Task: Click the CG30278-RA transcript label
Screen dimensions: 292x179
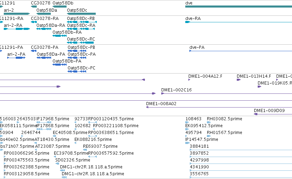Action: pos(45,19)
